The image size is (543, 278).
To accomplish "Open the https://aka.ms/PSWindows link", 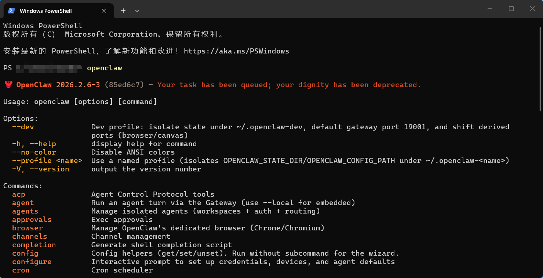I will (x=236, y=51).
